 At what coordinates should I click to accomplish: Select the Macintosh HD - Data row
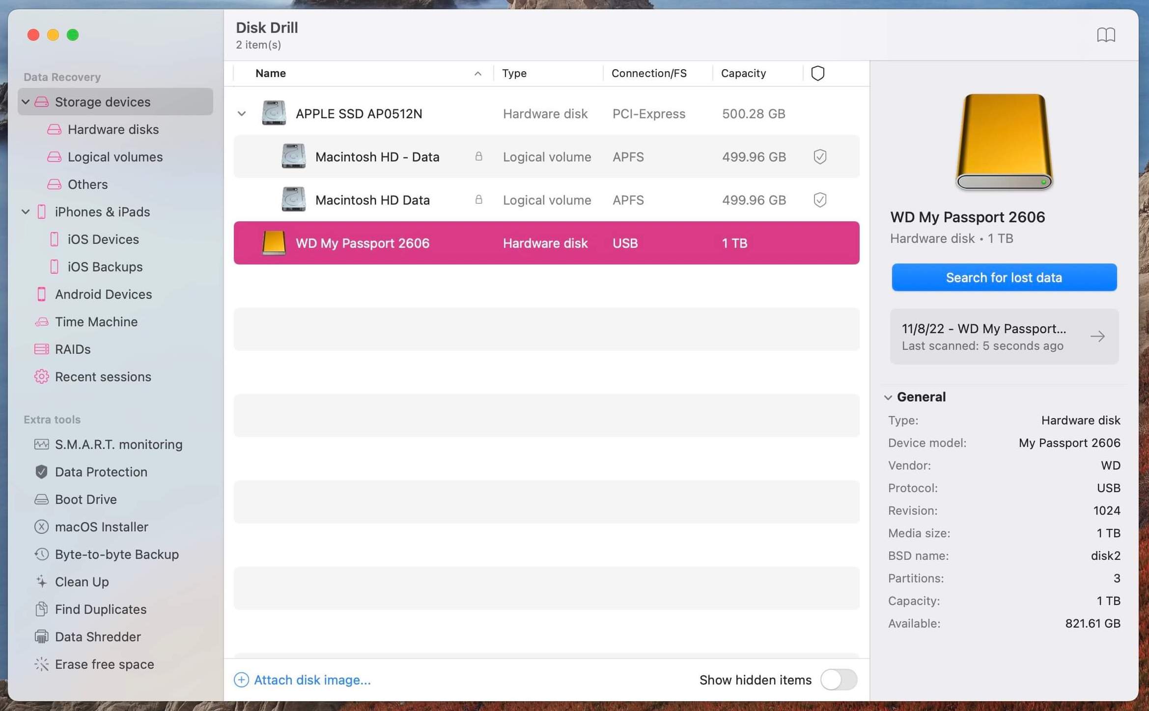point(546,157)
